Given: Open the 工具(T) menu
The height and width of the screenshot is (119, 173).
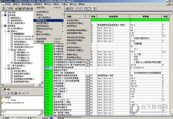Looking at the screenshot, I should coord(65,4).
